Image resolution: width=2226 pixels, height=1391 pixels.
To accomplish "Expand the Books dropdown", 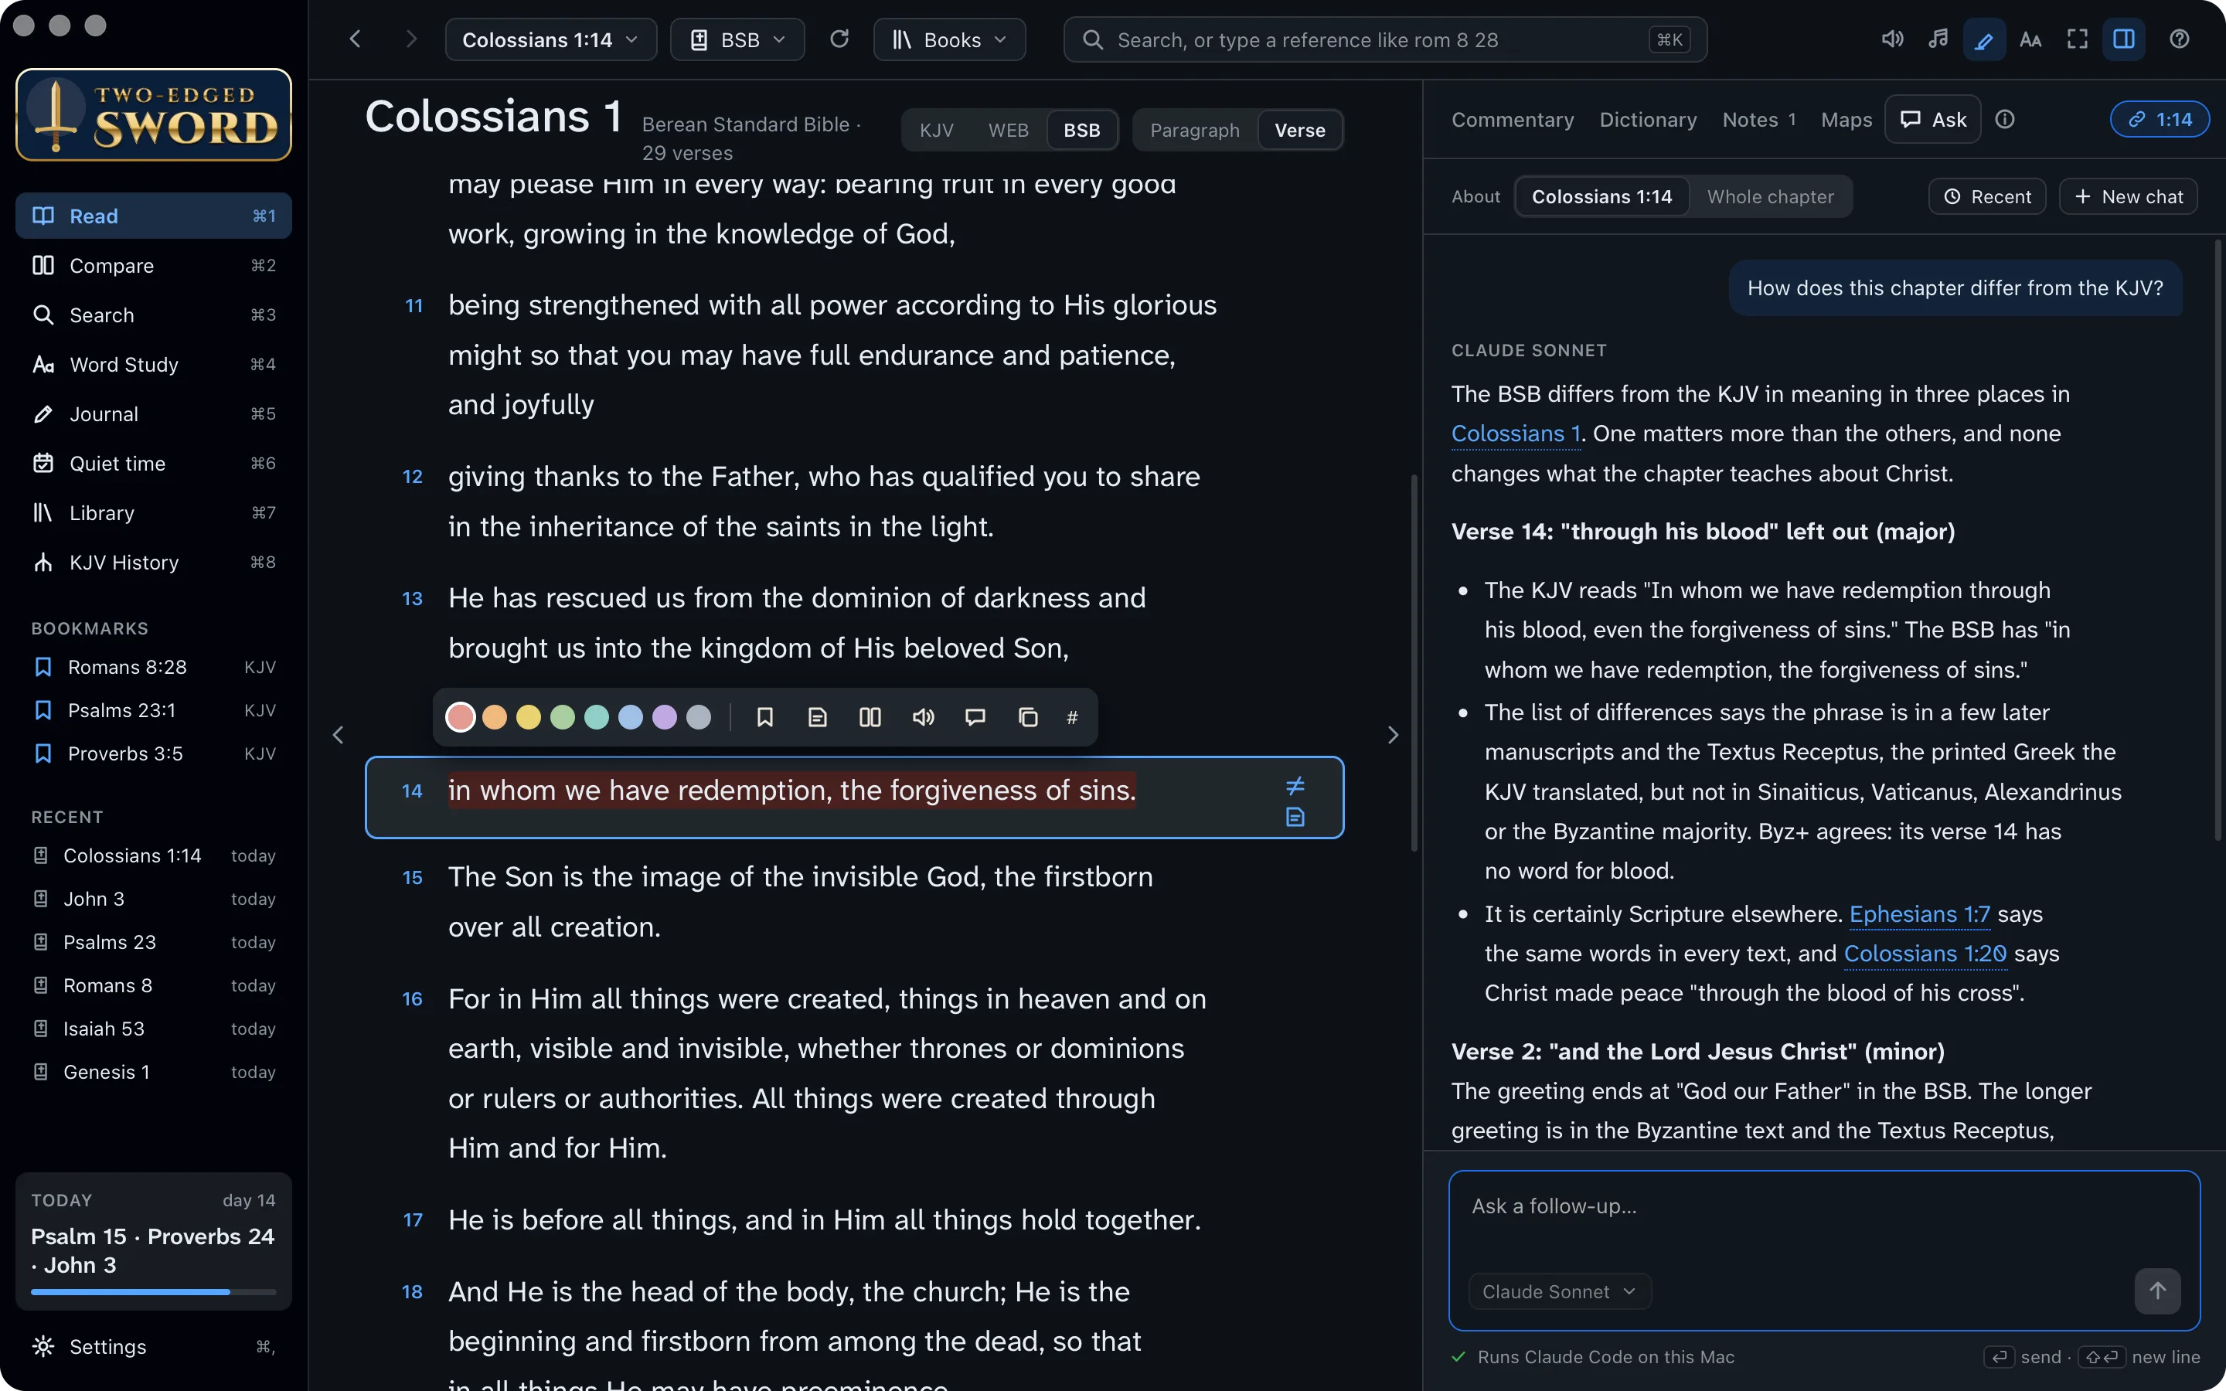I will click(x=949, y=39).
